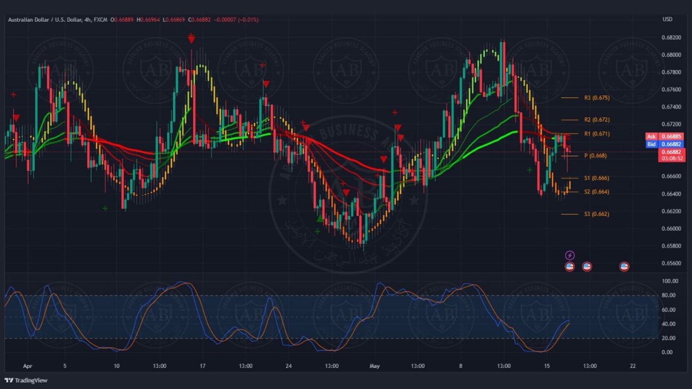
Task: Click the red Ask 0.66885 price label
Action: tap(665, 136)
